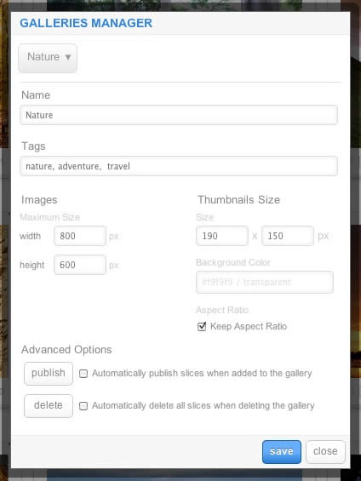Click the Background Color field
361x481 pixels.
point(265,282)
